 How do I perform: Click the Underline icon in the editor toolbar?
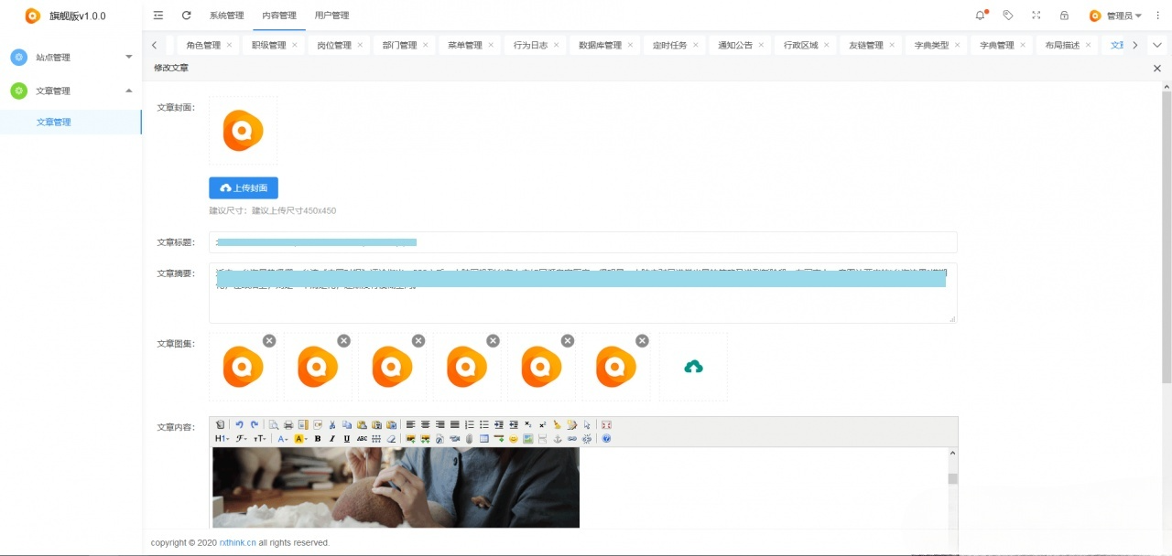346,439
